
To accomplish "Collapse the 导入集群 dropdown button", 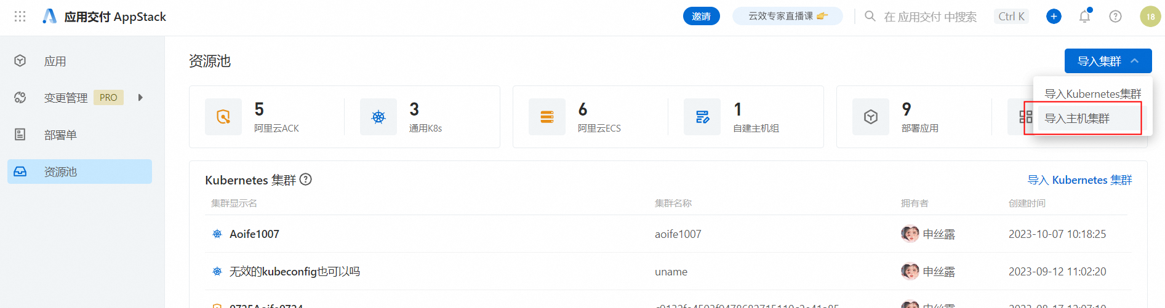I will click(x=1108, y=61).
